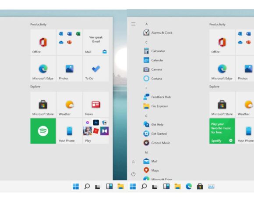The width and height of the screenshot is (254, 202).
Task: Open Word icon in left Start menu folder tile
Action: click(x=69, y=34)
